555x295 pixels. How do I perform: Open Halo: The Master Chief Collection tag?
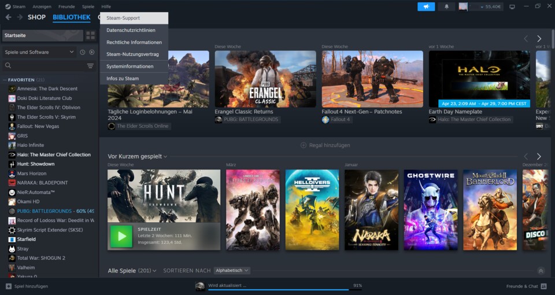click(x=471, y=120)
